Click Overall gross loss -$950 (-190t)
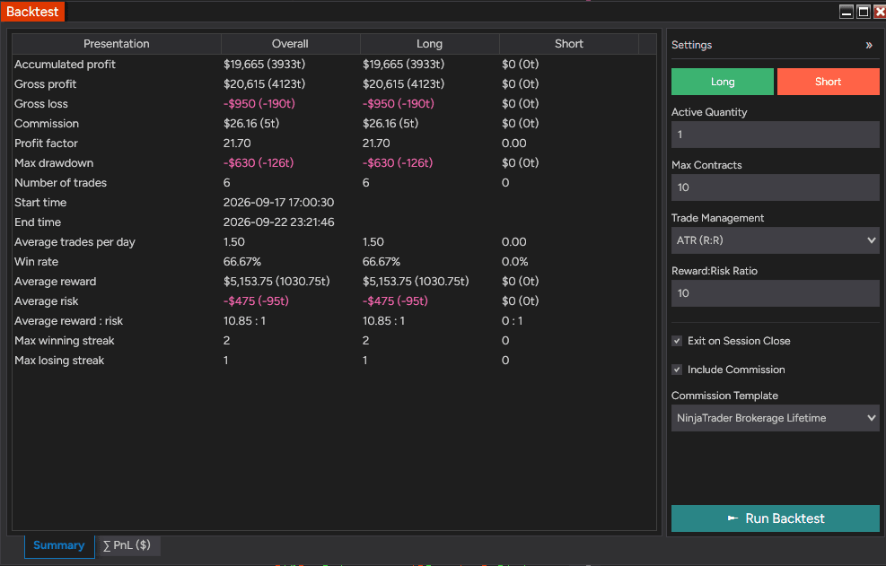This screenshot has height=566, width=886. click(259, 104)
